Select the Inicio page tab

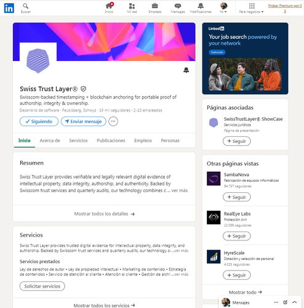pyautogui.click(x=25, y=140)
